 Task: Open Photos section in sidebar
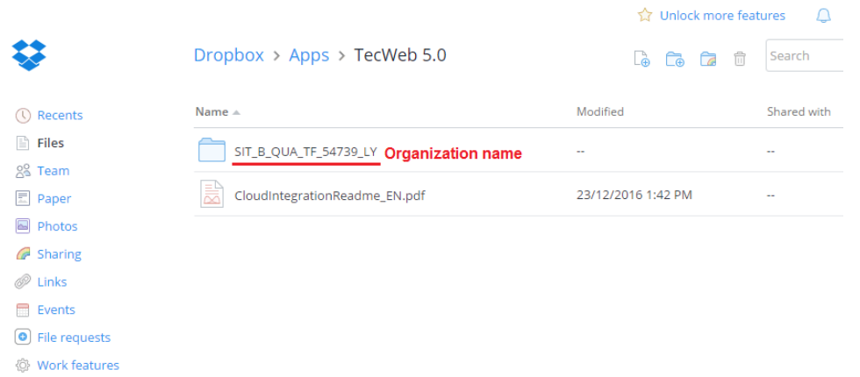coord(57,226)
